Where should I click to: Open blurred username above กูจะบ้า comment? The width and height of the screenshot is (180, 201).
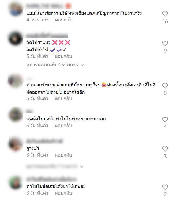44,141
